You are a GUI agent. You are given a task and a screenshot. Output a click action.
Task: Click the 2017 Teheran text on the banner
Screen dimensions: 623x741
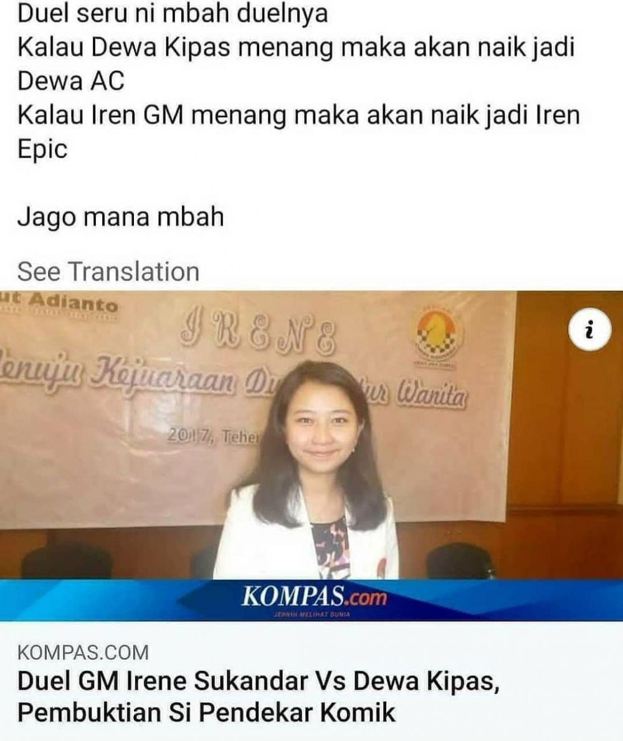pyautogui.click(x=214, y=436)
